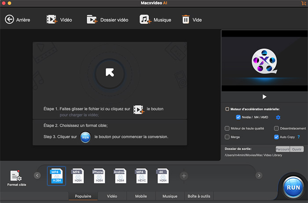Viewport: 308px width, 203px height.
Task: Start conversion with the big RUN button
Action: pos(293,187)
